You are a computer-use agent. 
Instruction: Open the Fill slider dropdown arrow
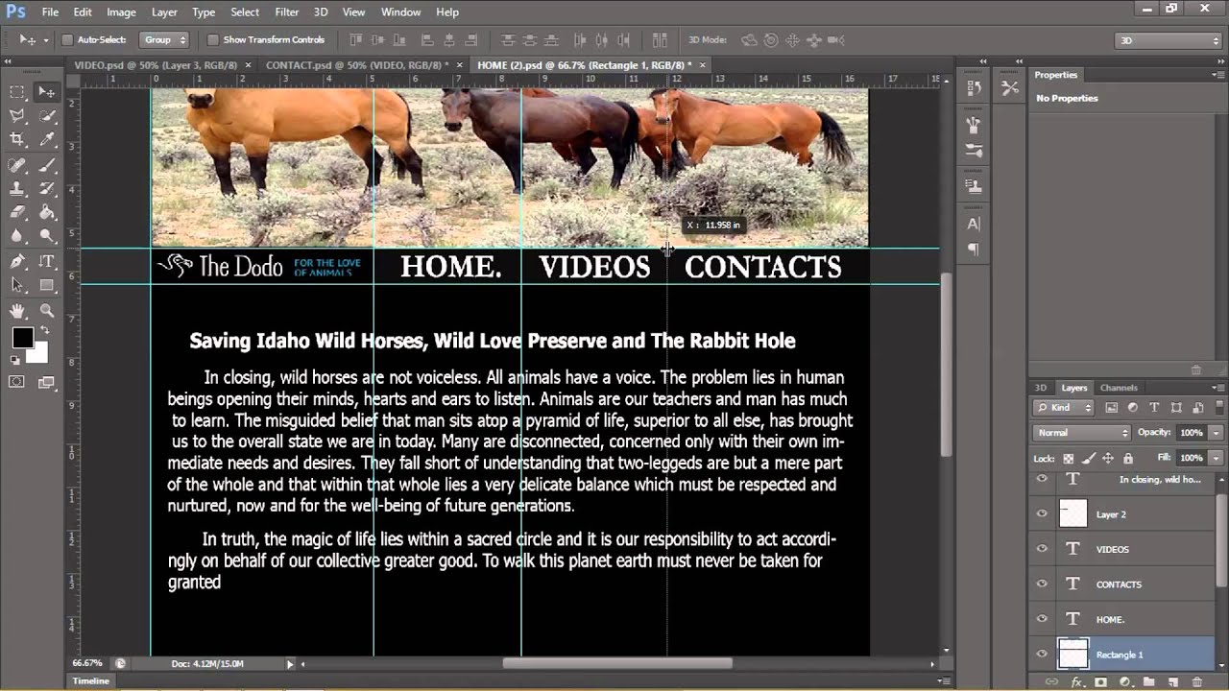pos(1216,459)
